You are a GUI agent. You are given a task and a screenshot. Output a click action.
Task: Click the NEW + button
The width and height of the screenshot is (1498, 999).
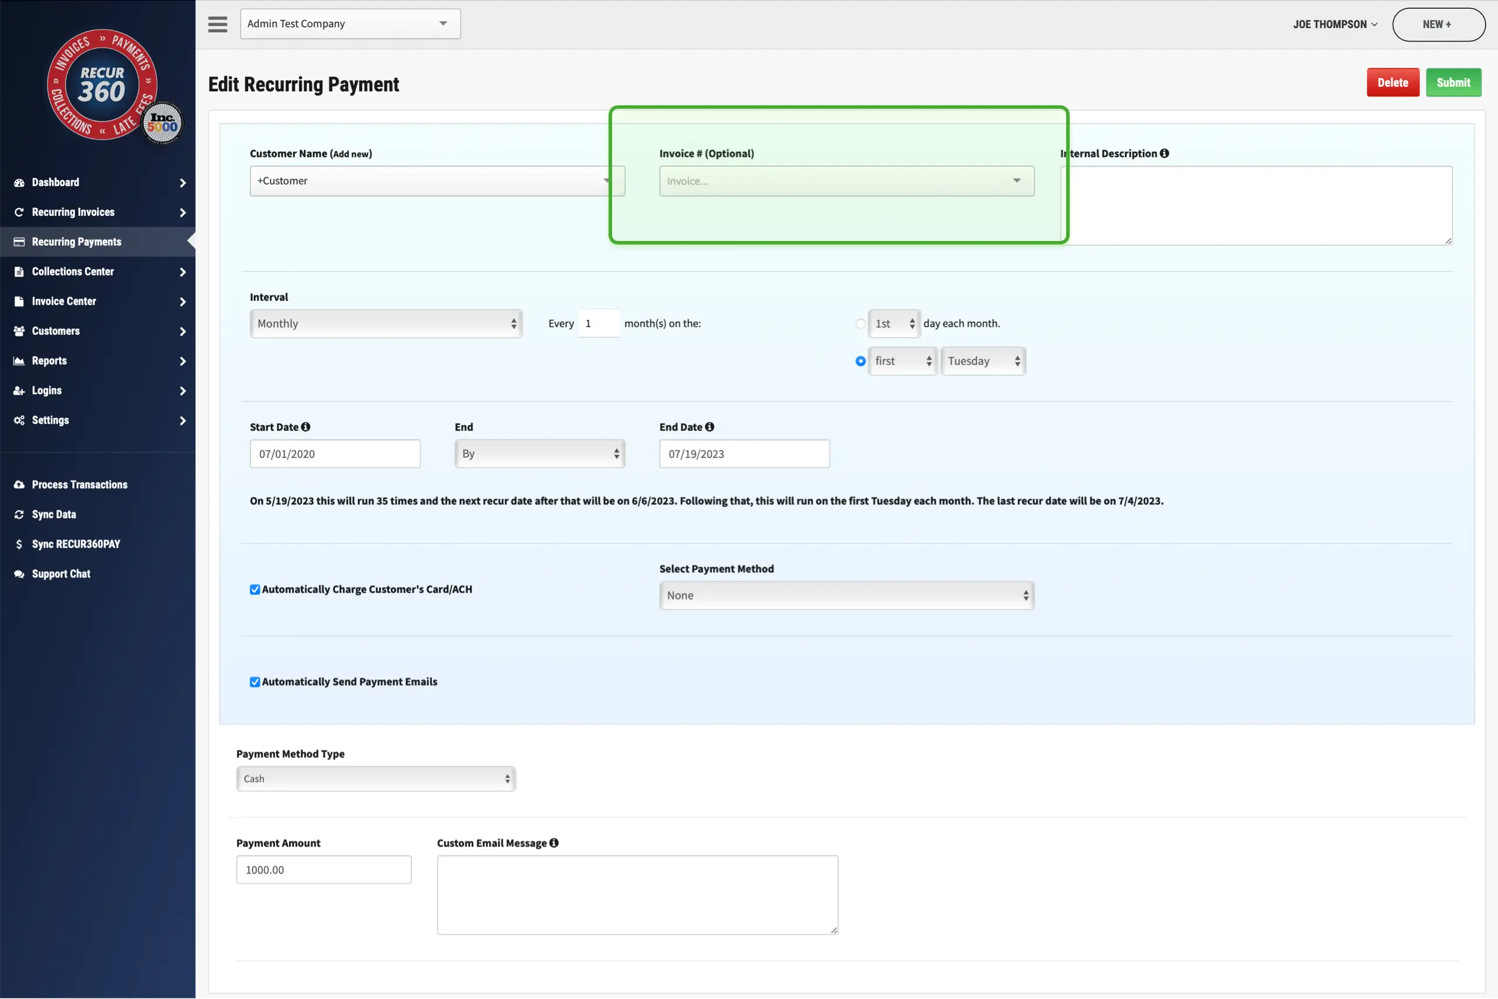tap(1439, 24)
